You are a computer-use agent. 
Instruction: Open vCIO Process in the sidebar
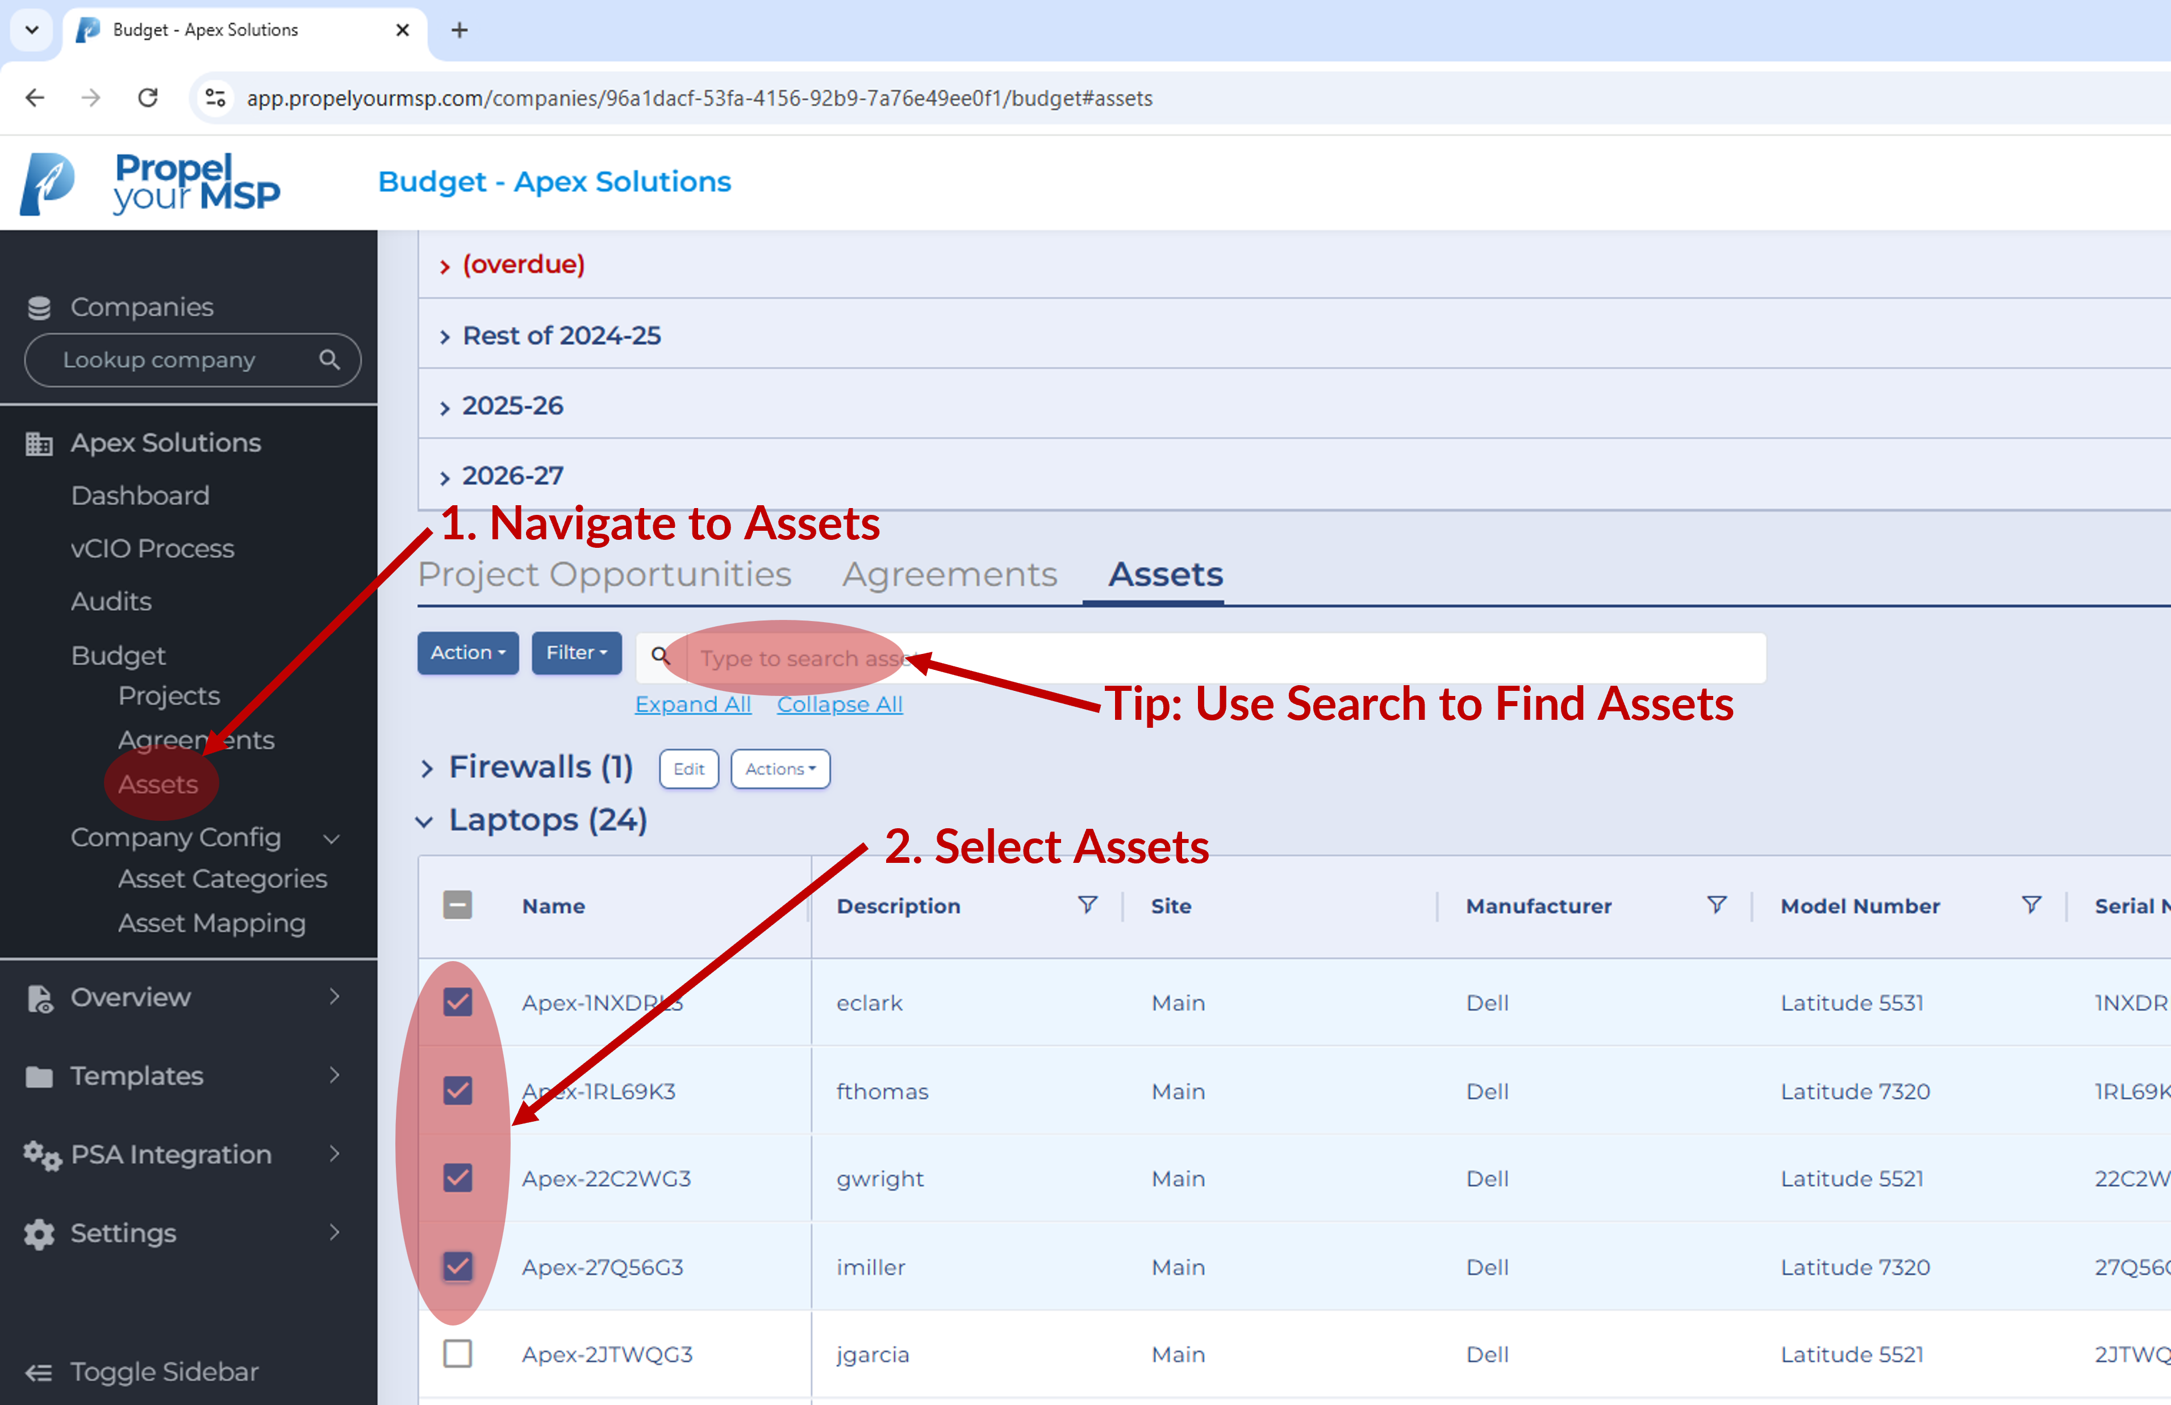coord(152,549)
